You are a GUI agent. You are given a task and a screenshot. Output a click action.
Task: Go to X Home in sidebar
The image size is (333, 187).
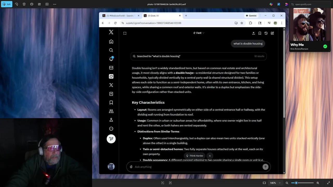click(111, 42)
